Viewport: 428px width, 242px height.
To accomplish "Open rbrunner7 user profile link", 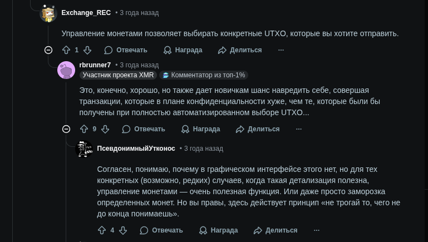I will [x=95, y=65].
